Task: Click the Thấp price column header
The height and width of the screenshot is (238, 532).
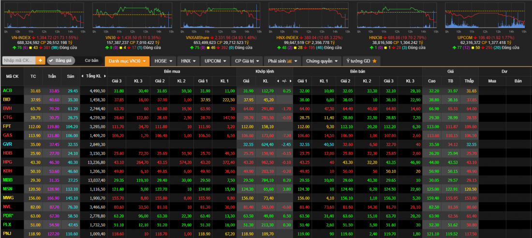Action: tap(469, 81)
